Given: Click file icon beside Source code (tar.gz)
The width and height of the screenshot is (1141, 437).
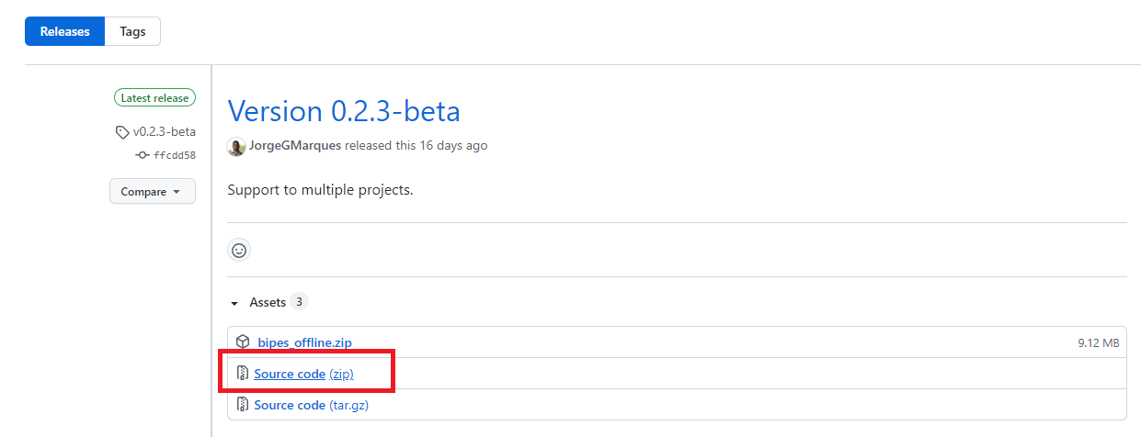Looking at the screenshot, I should pos(243,405).
